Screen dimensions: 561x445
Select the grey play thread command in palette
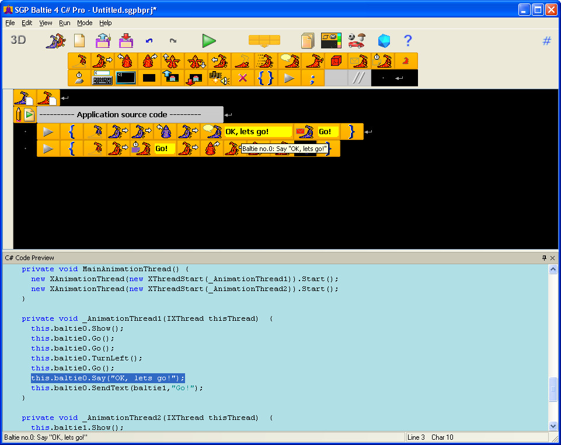click(289, 78)
